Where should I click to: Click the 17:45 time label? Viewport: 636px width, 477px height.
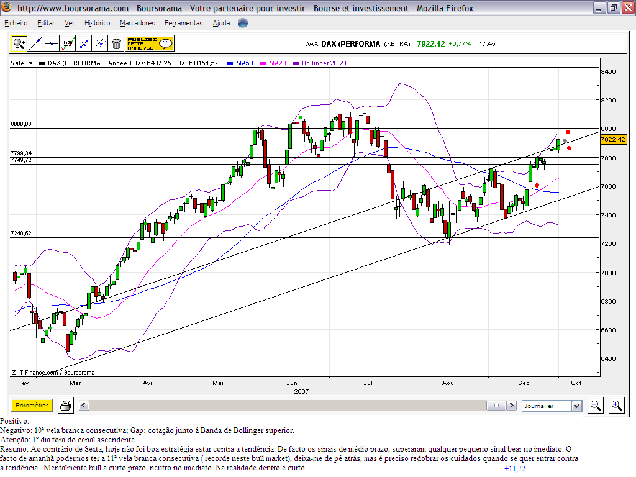(x=487, y=44)
